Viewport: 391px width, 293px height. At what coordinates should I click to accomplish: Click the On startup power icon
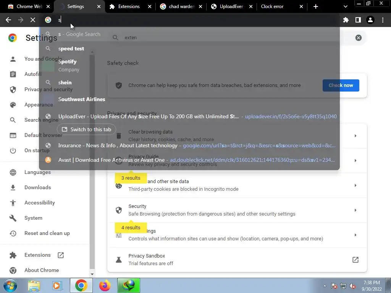13,151
